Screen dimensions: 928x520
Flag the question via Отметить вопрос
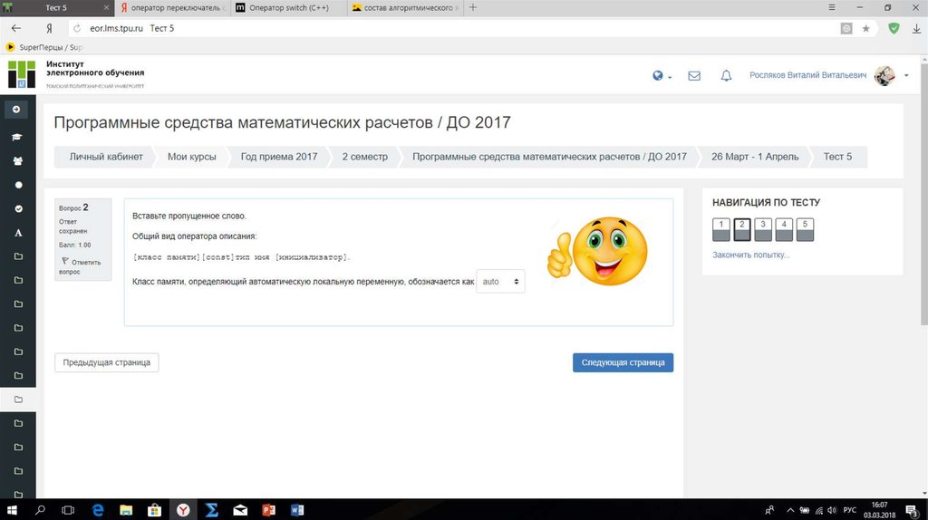tap(80, 266)
